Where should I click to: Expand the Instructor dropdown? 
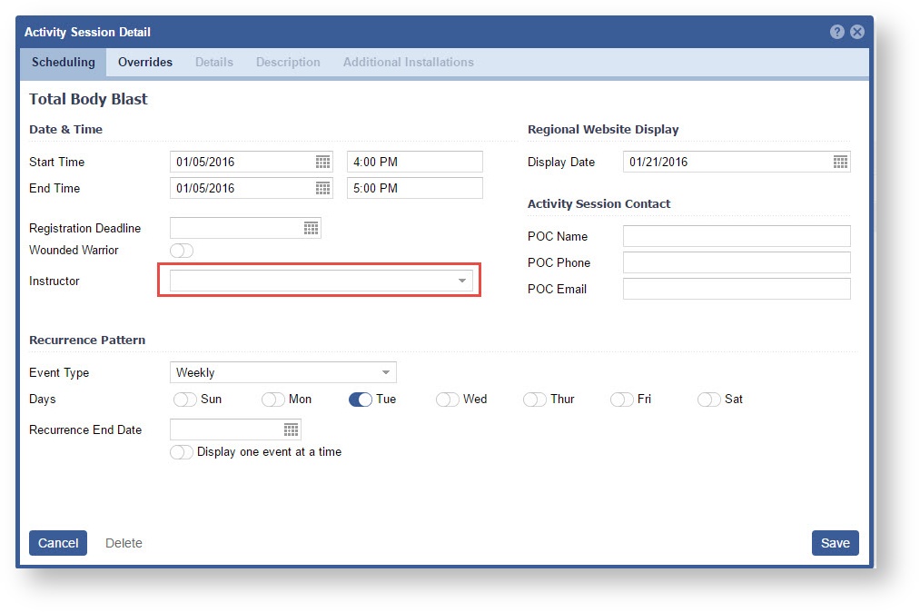[x=462, y=281]
